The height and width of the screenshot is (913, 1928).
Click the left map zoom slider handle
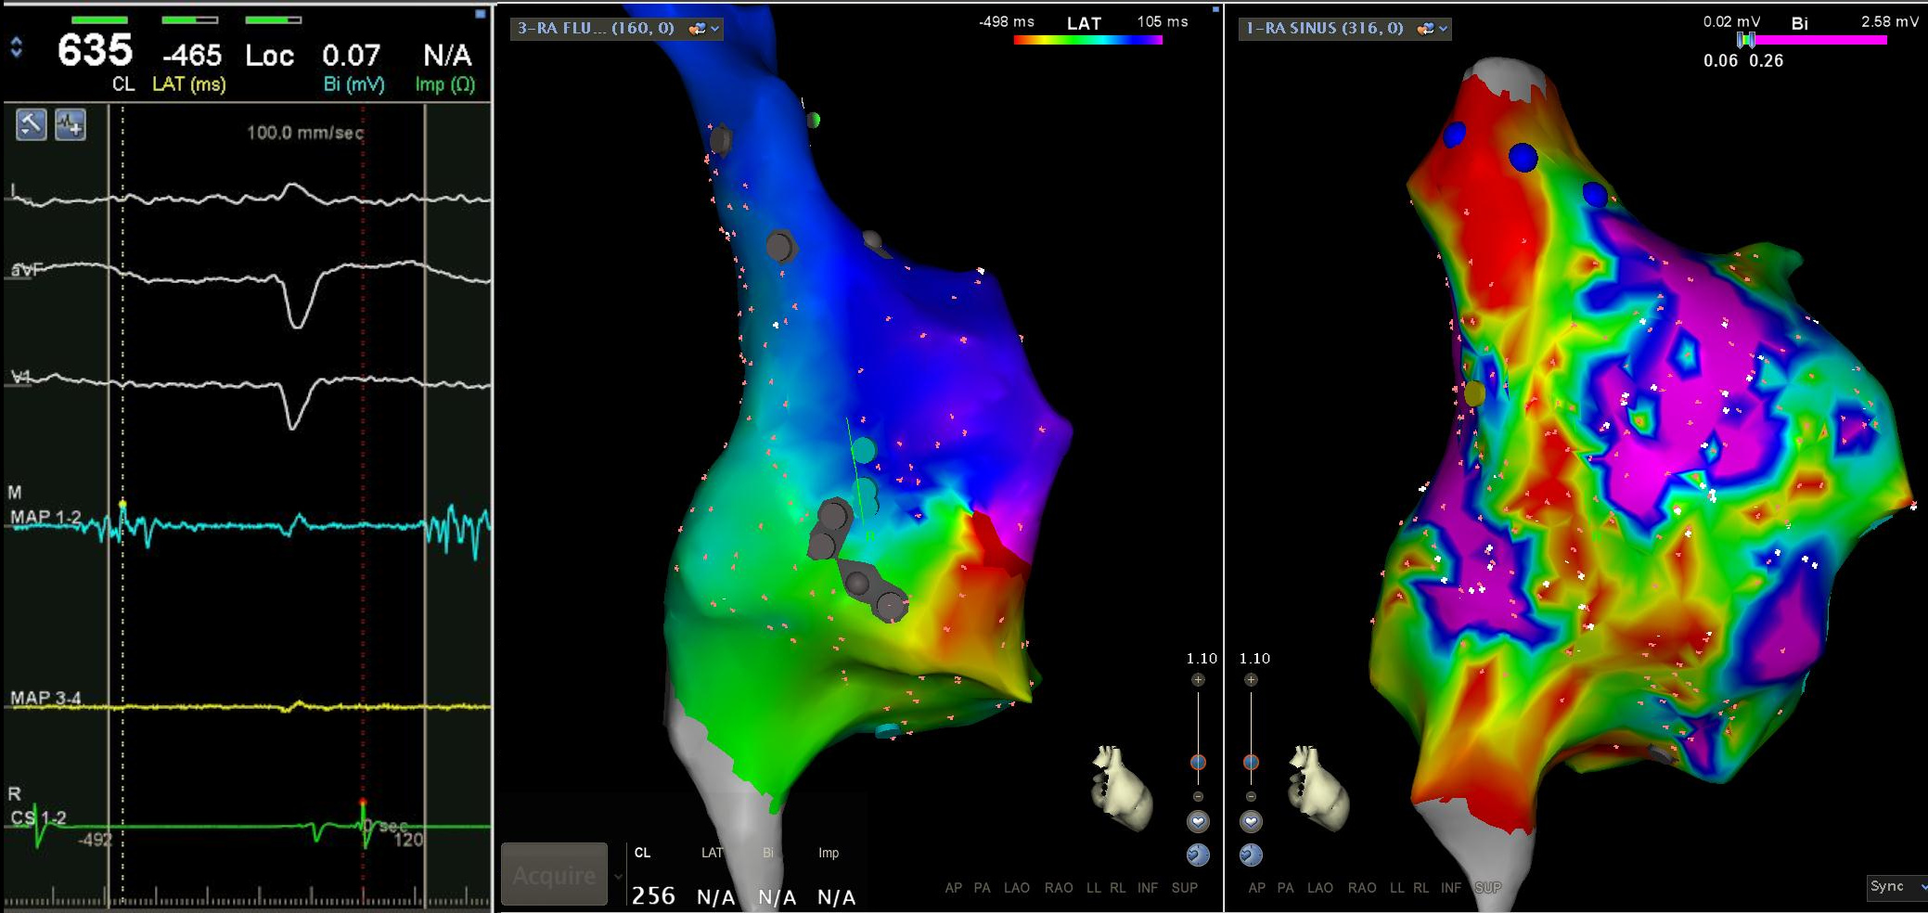[1198, 762]
